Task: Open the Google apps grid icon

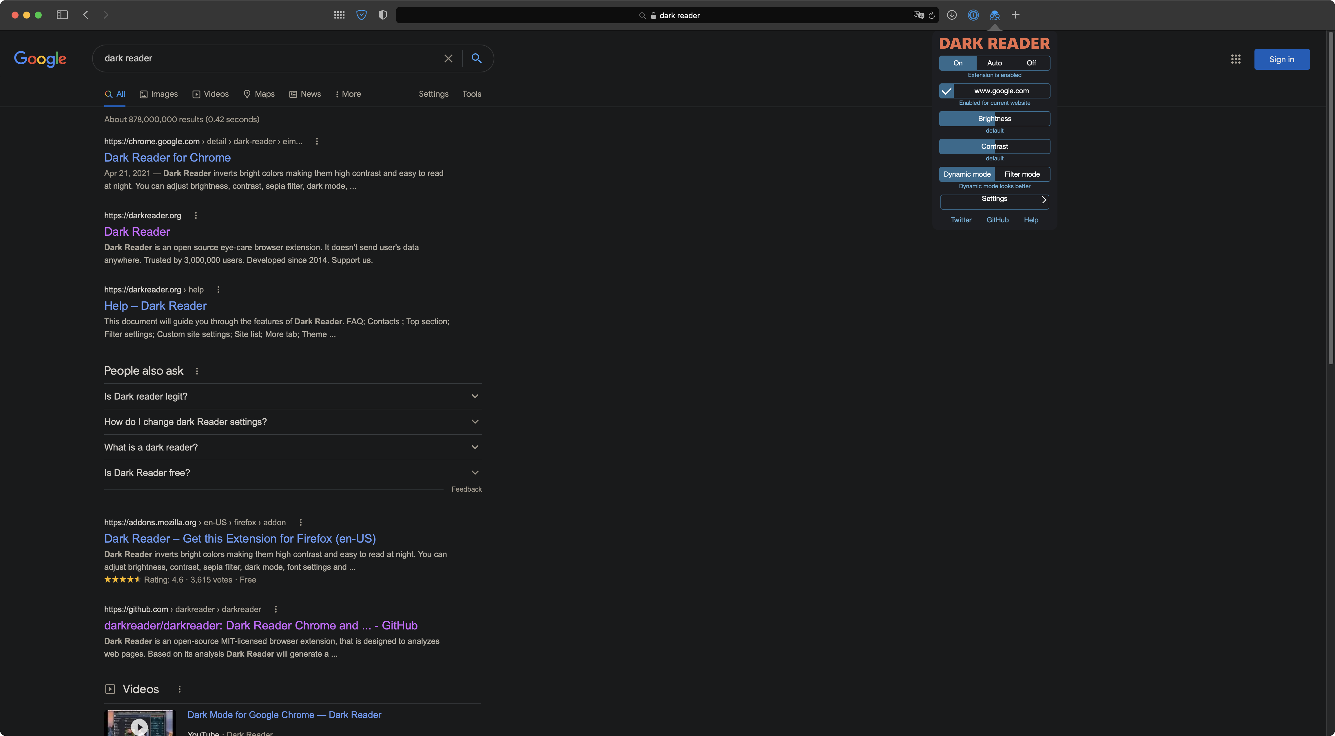Action: (1236, 59)
